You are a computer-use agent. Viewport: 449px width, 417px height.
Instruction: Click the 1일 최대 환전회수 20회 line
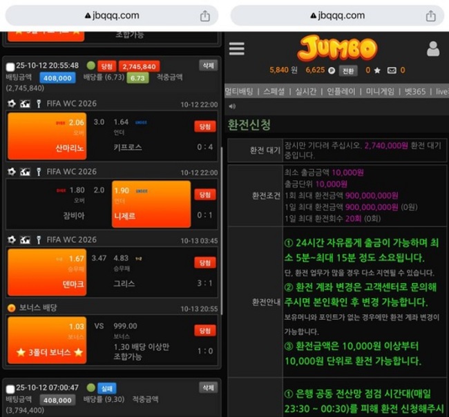coord(332,219)
